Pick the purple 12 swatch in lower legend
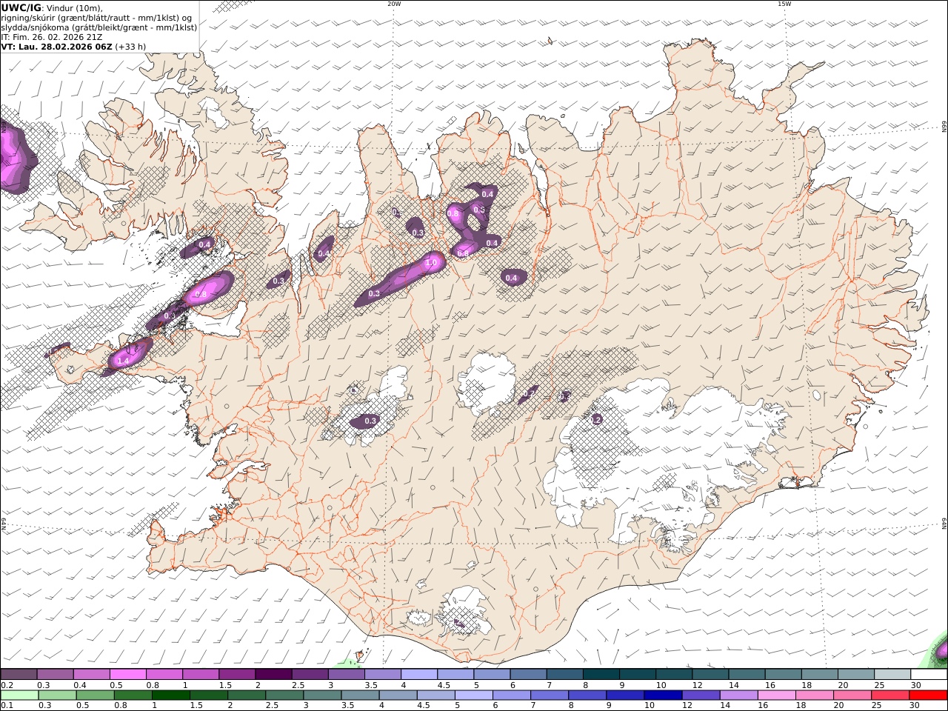 [x=700, y=695]
